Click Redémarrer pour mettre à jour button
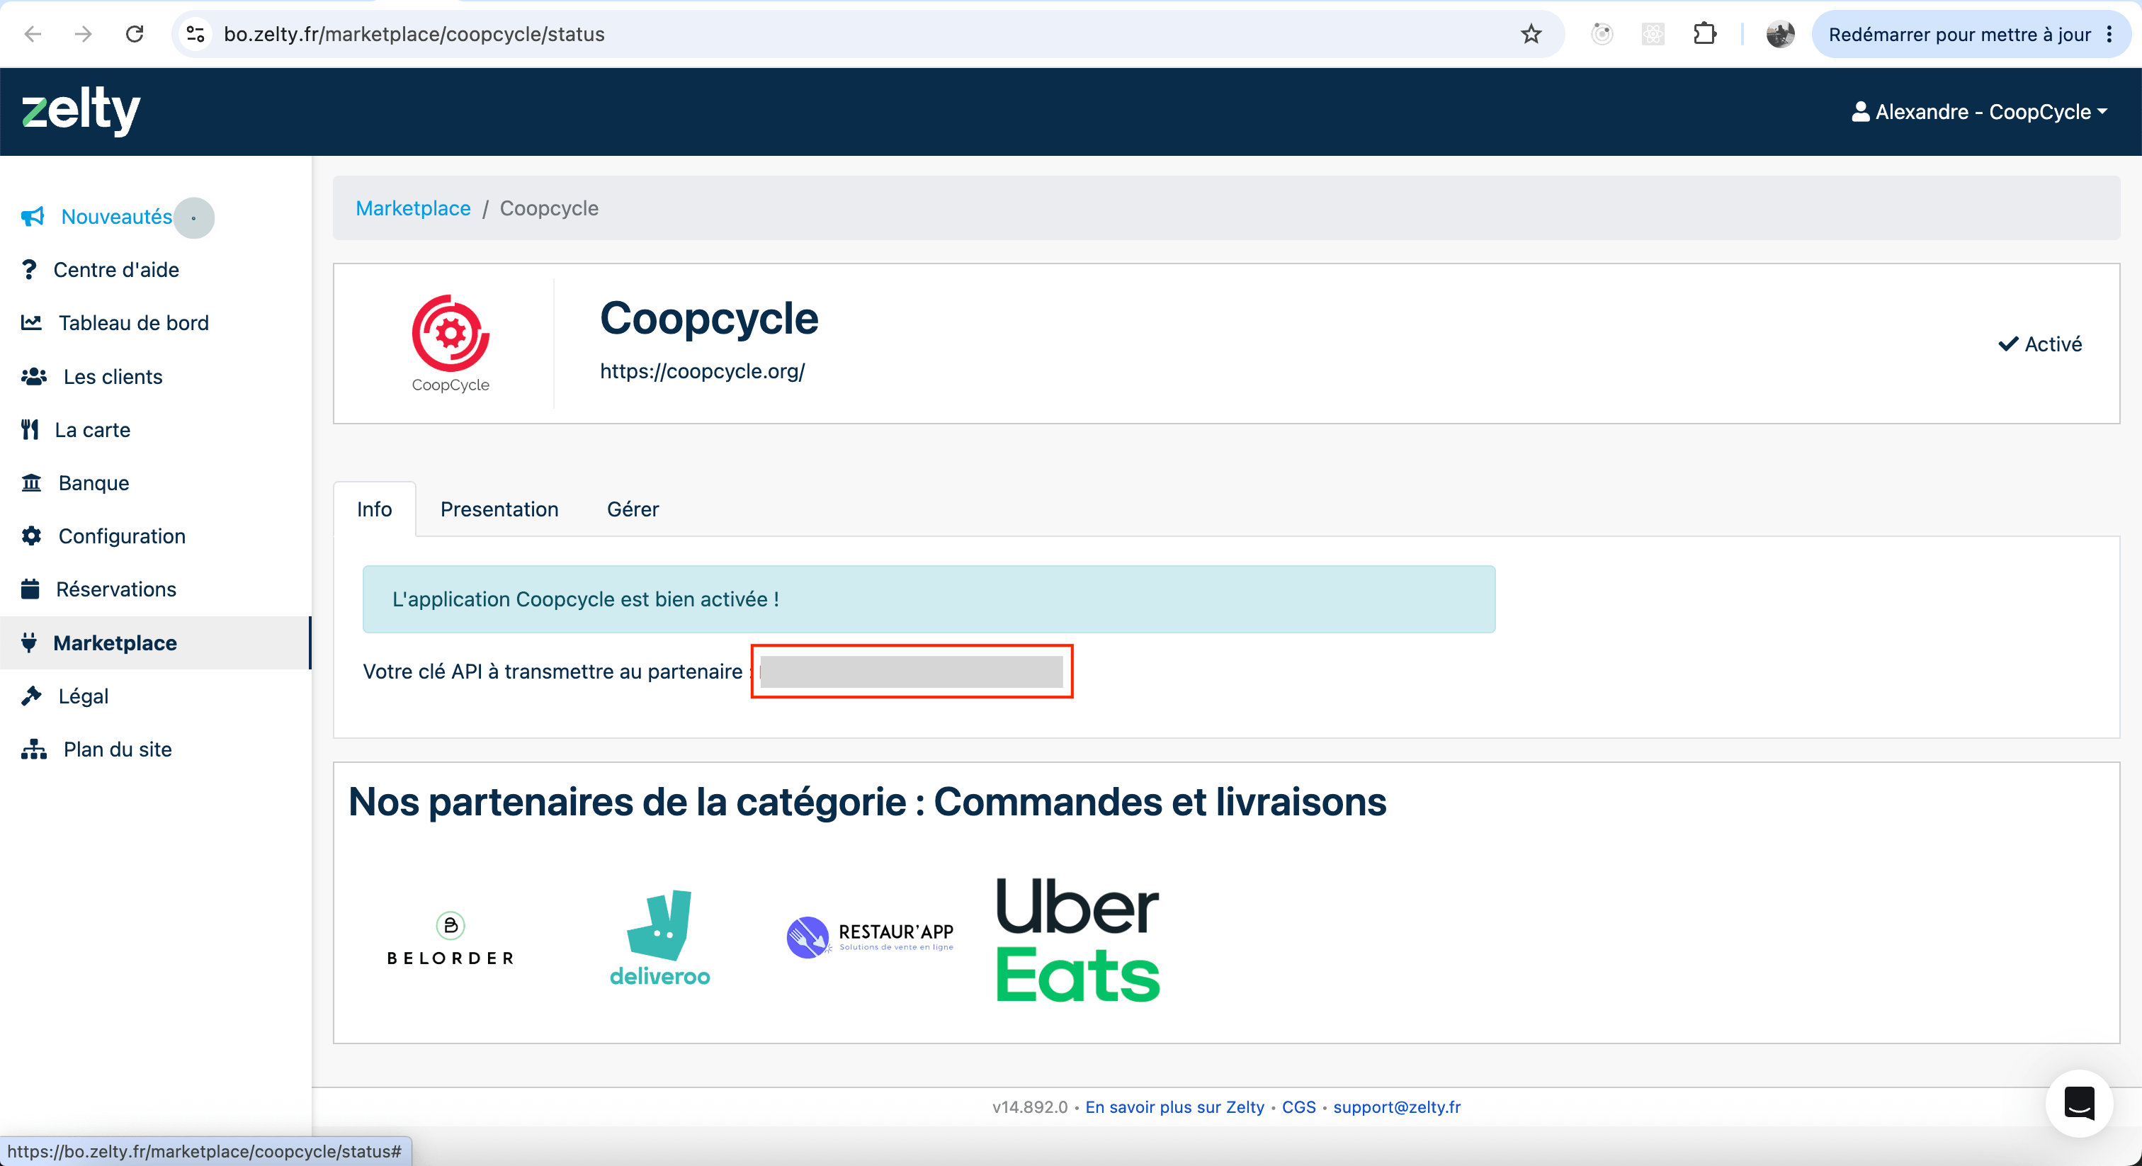Viewport: 2142px width, 1166px height. click(x=1959, y=34)
